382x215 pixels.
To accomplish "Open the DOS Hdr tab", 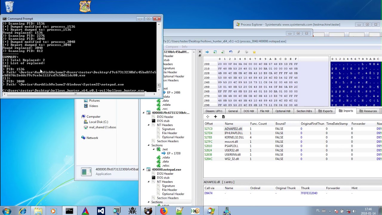I will click(249, 111).
